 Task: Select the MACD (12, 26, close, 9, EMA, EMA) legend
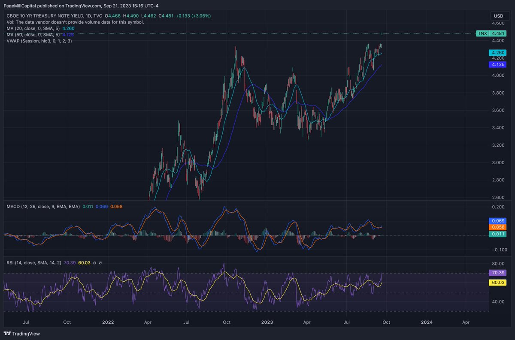[43, 207]
